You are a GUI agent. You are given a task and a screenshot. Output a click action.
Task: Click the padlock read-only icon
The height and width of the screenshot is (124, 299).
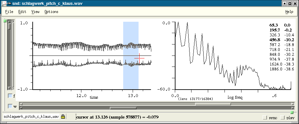63,117
